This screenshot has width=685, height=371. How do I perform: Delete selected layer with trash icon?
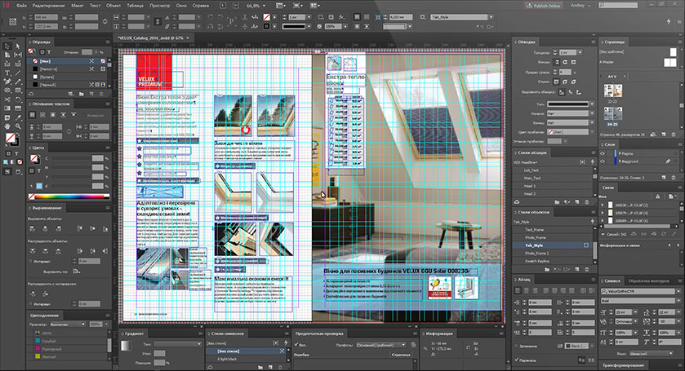(674, 176)
